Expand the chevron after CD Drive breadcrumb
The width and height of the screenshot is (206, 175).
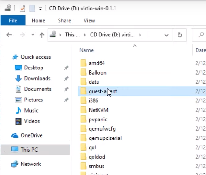tap(140, 35)
